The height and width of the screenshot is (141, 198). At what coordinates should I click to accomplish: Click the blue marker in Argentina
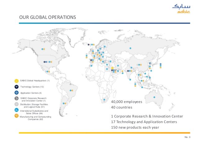[64, 103]
